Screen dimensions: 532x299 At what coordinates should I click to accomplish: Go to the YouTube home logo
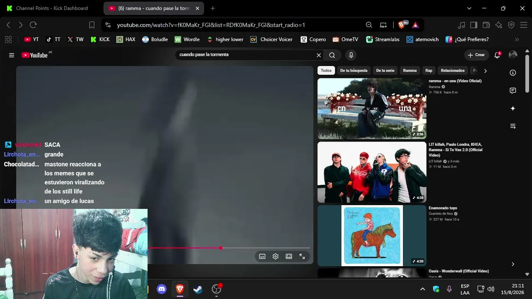click(x=34, y=55)
